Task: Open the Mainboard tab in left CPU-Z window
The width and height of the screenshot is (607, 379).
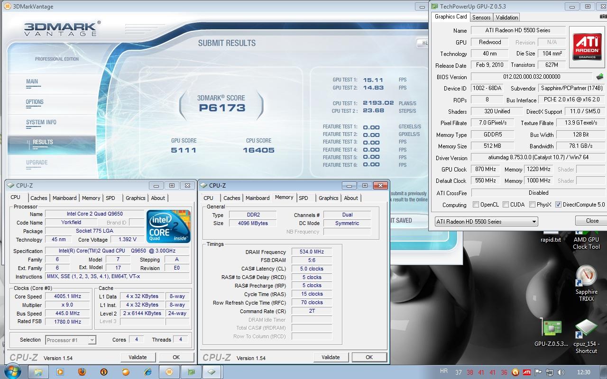Action: 64,198
